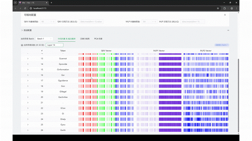Image resolution: width=252 pixels, height=141 pixels.
Task: Open the Batch 1 dropdown
Action: pos(45,39)
